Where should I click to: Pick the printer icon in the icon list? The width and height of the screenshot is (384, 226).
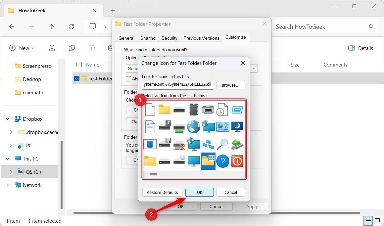208,109
